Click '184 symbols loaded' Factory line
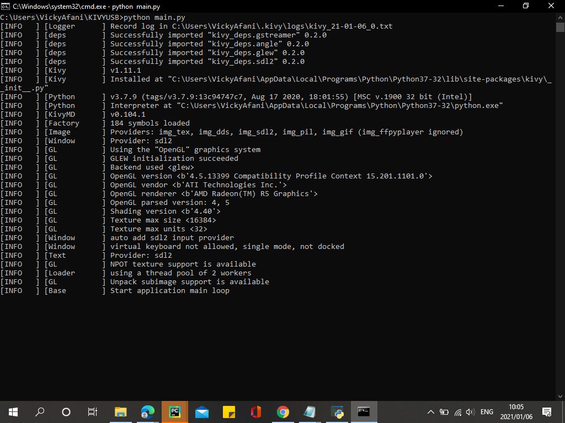 [95, 123]
